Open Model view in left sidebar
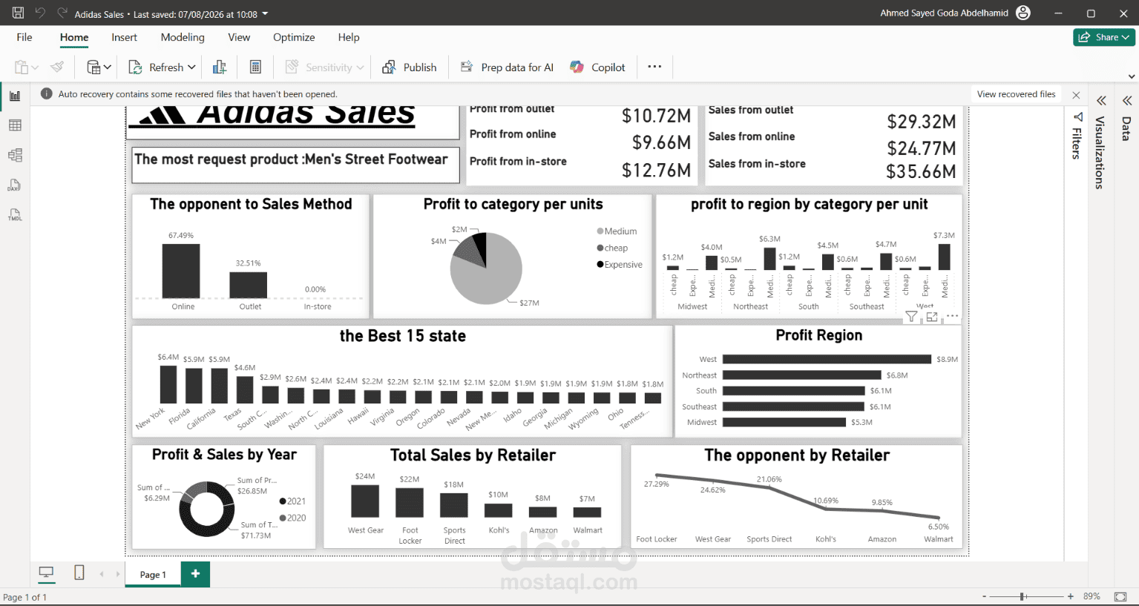 point(15,155)
